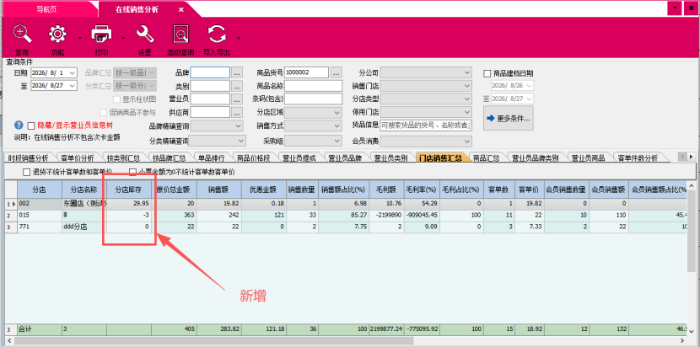Screen dimensions: 700x347
Task: Open the 功能 dropdown arrow
Action: coord(79,38)
